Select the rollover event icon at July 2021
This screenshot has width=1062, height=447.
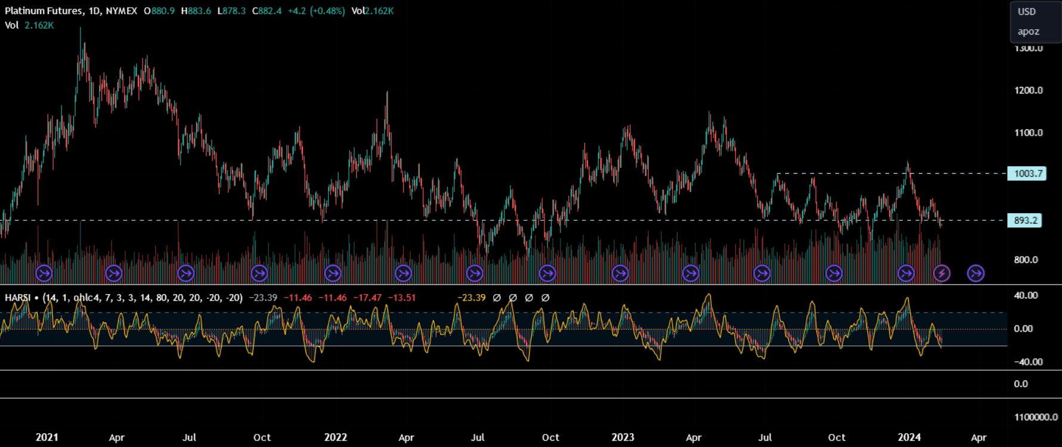186,274
